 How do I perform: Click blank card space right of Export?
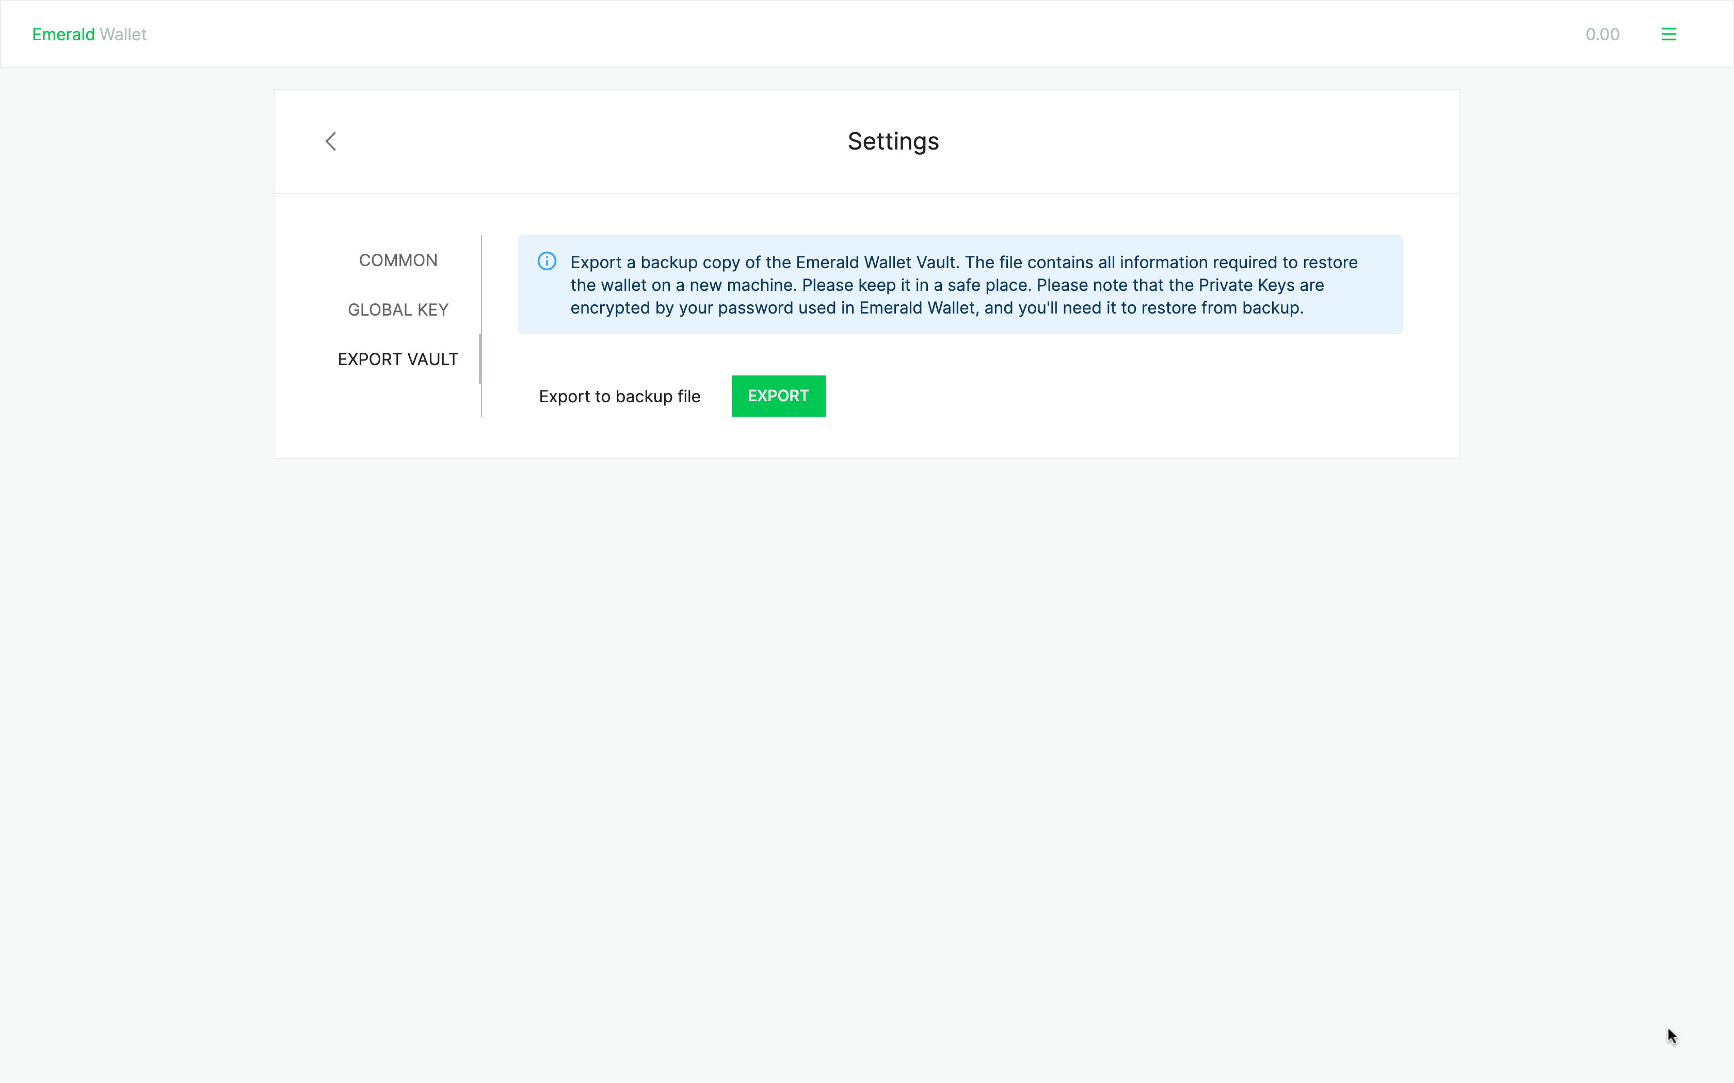point(1146,396)
